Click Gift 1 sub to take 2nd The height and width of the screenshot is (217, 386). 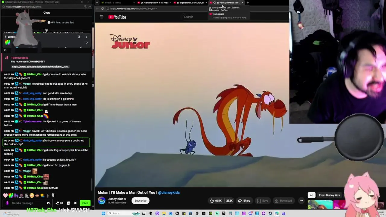(61, 22)
